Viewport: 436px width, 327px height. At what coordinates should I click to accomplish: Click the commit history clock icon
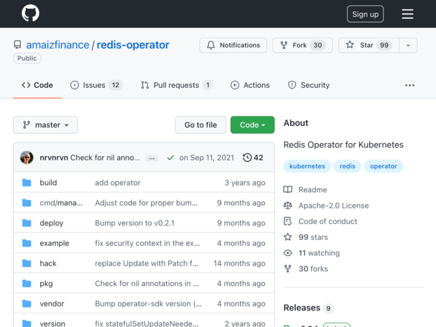tap(247, 157)
